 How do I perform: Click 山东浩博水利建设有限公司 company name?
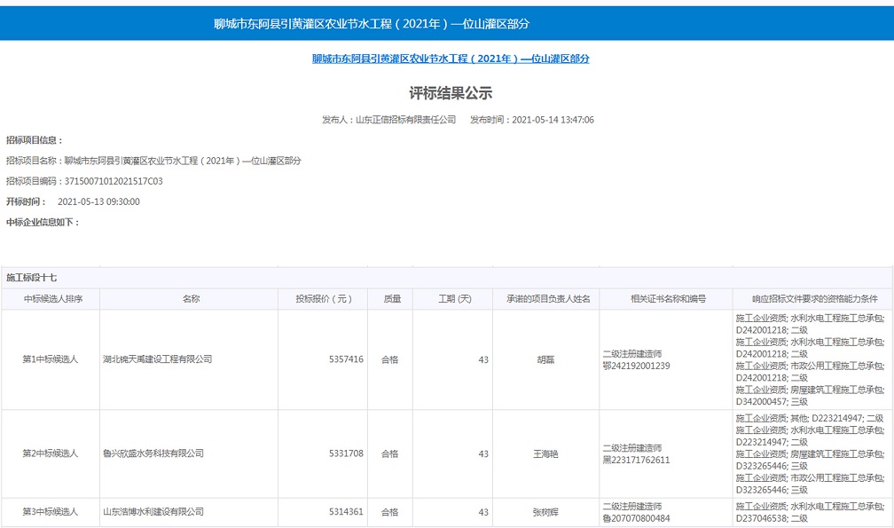point(153,512)
